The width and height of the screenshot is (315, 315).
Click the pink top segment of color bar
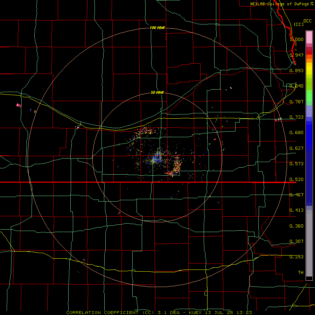(309, 37)
